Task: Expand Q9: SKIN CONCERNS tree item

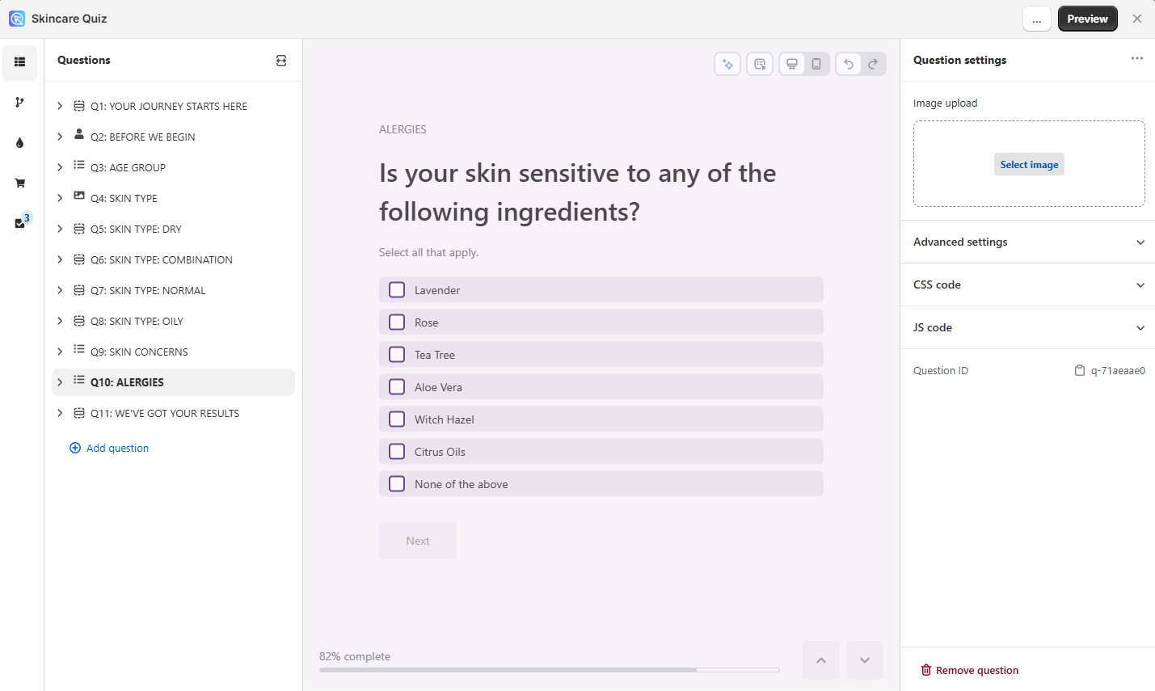Action: click(x=60, y=352)
